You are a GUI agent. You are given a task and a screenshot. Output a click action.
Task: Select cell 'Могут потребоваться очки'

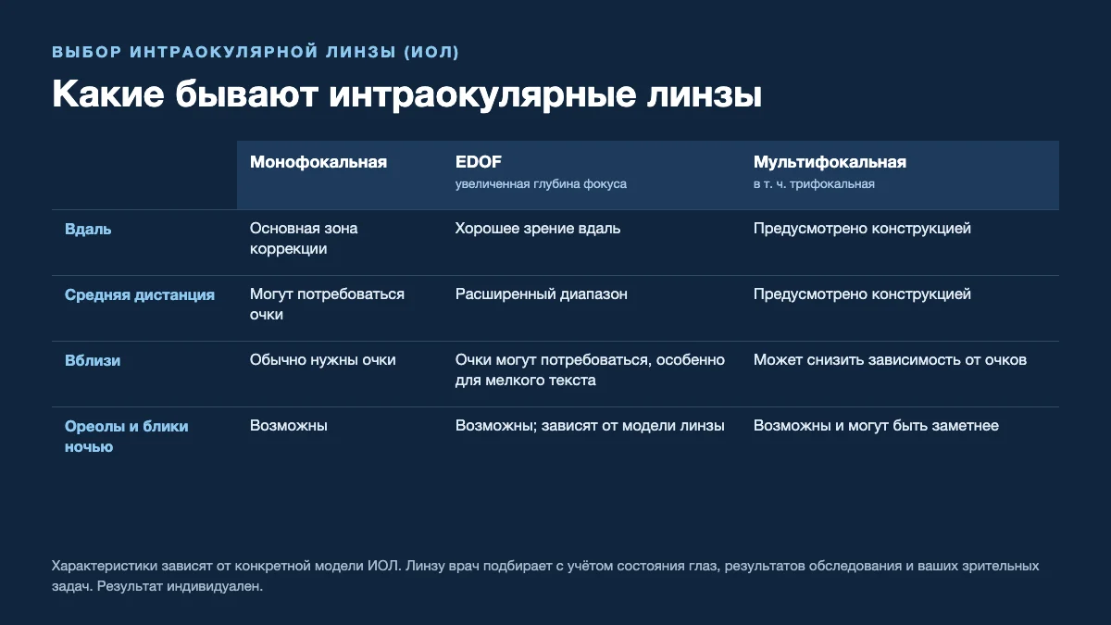point(327,305)
